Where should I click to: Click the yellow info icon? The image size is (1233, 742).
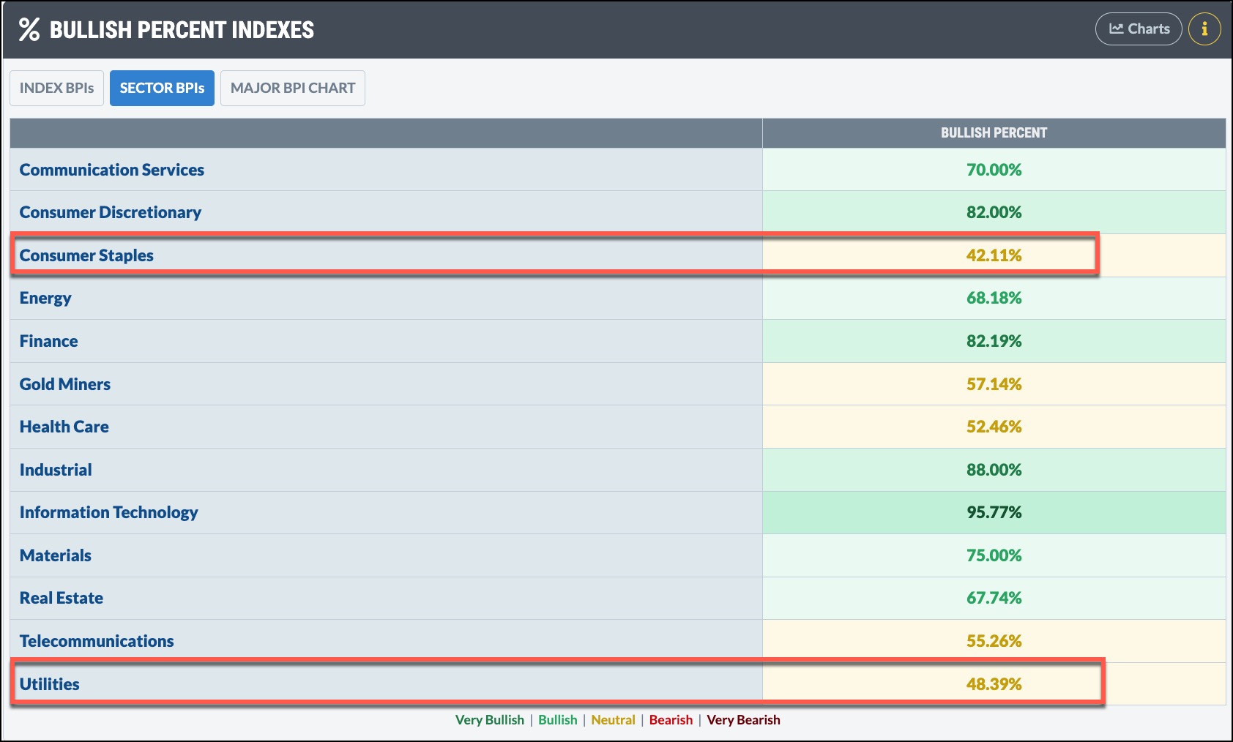tap(1204, 29)
